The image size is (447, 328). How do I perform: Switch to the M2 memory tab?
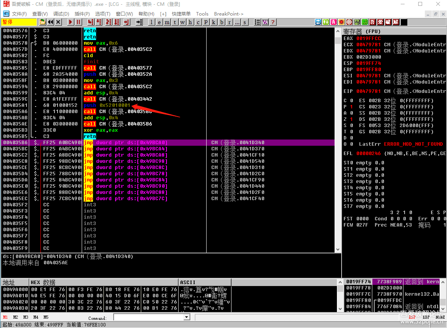point(16,318)
